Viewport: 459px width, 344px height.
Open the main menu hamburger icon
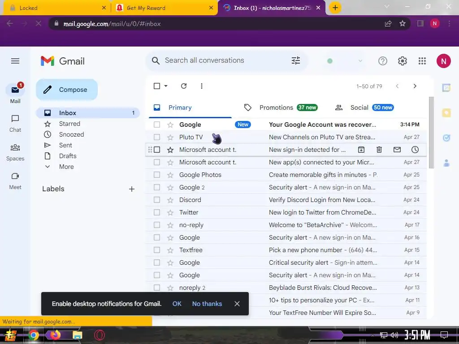click(15, 61)
